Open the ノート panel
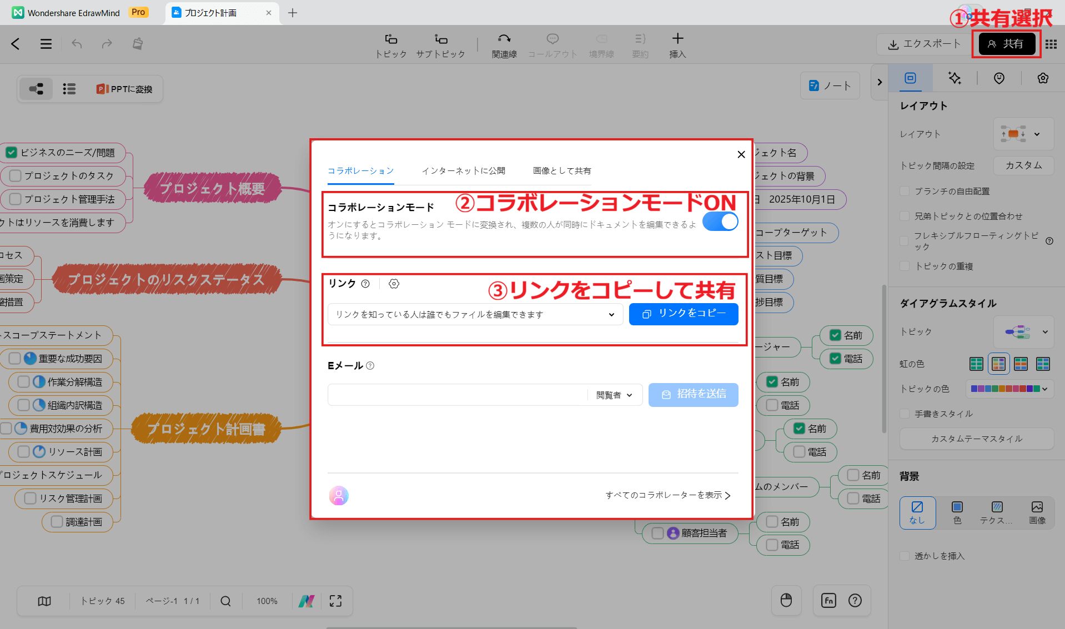This screenshot has height=629, width=1065. click(830, 85)
